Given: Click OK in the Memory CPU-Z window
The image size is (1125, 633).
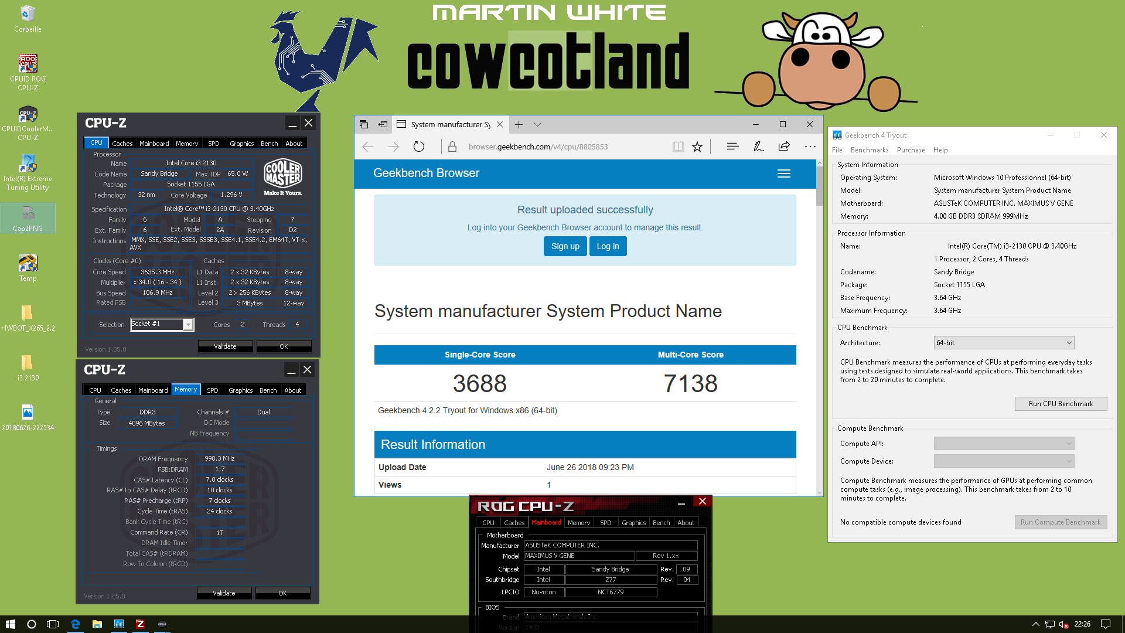Looking at the screenshot, I should (282, 593).
